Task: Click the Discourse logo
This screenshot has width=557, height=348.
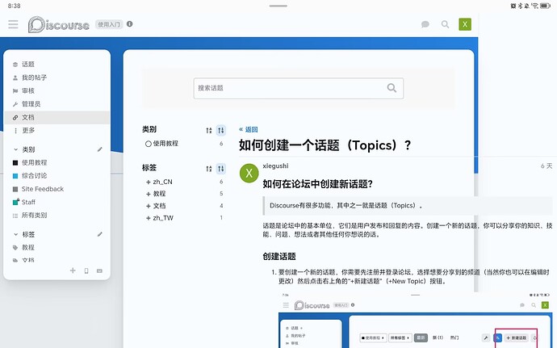Action: (59, 24)
